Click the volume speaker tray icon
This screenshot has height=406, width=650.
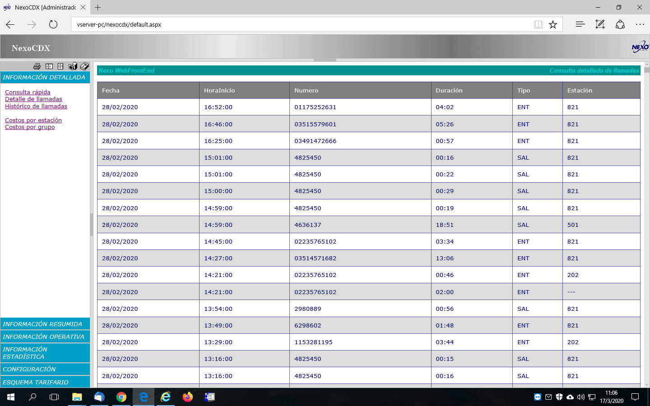pos(581,397)
